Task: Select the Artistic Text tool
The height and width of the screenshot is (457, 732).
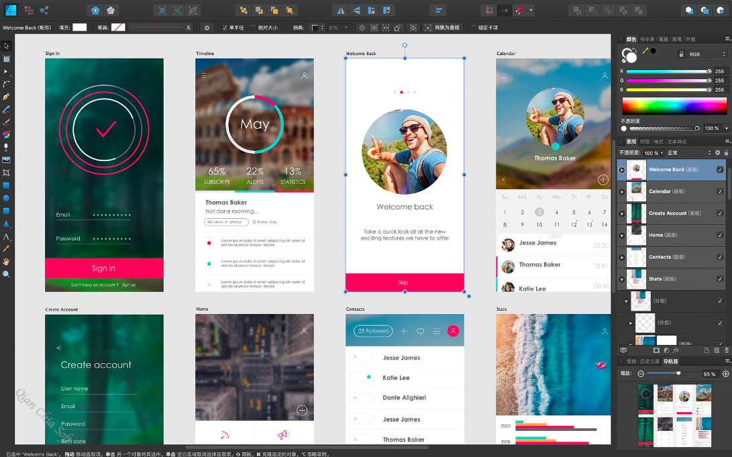Action: click(6, 236)
